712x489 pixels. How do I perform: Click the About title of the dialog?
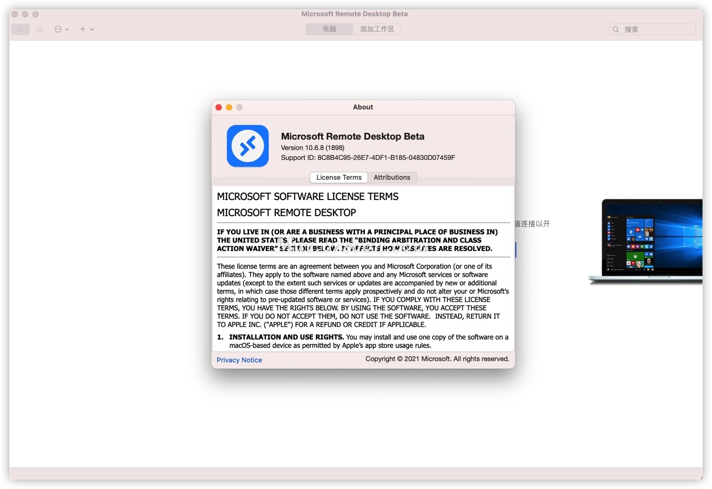click(x=363, y=107)
